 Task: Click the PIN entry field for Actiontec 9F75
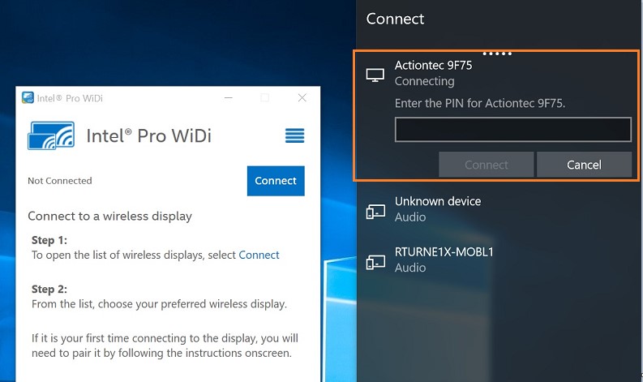tap(513, 130)
